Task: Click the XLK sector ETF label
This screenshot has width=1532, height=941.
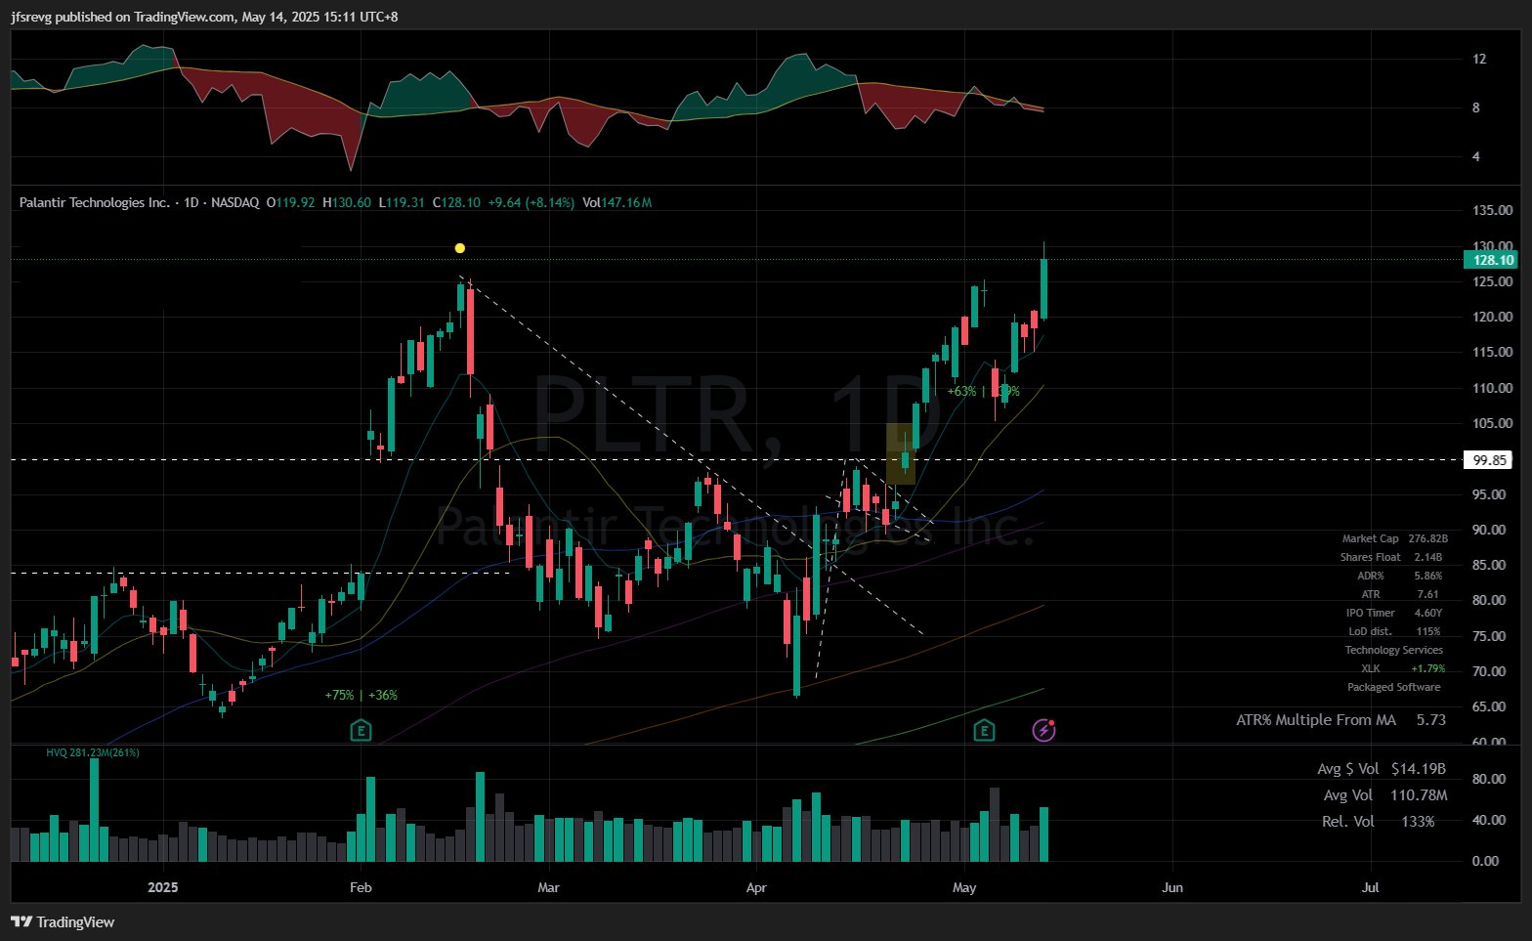Action: point(1371,668)
